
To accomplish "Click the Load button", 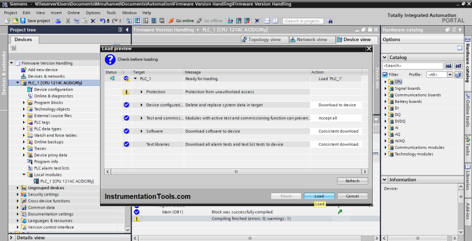I will click(319, 196).
